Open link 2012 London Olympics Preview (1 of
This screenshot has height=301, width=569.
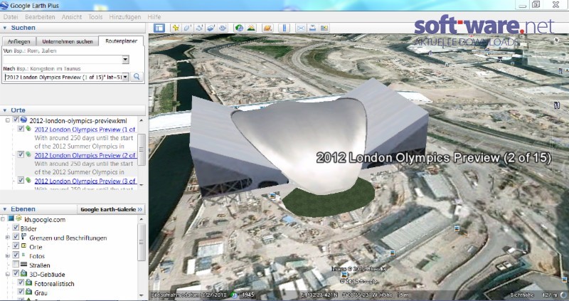(85, 130)
